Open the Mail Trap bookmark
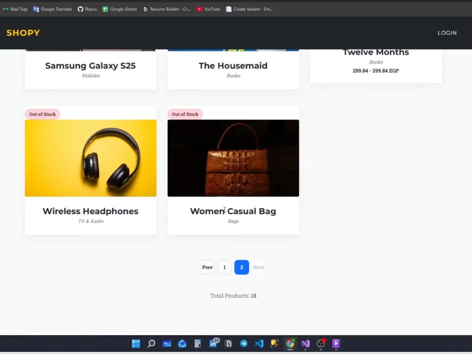 (15, 9)
